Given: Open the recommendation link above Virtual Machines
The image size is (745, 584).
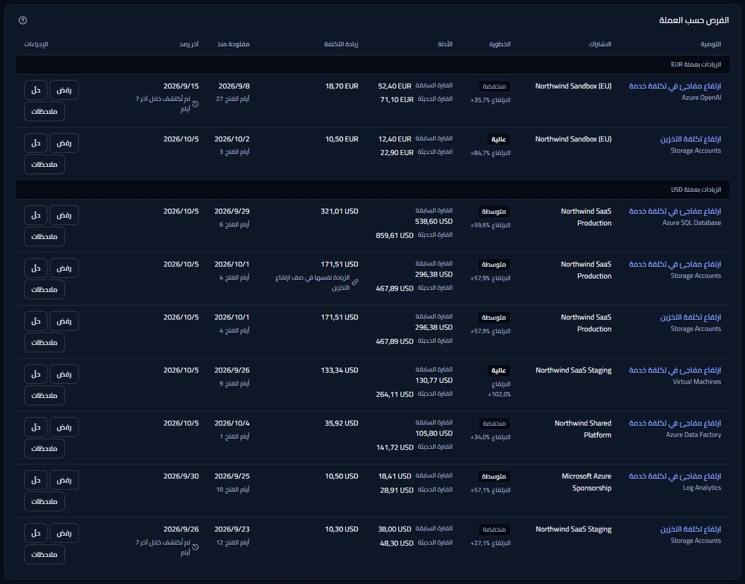Looking at the screenshot, I should point(675,370).
